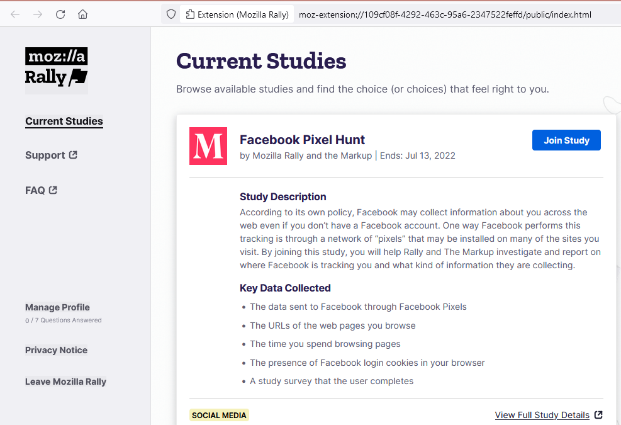The width and height of the screenshot is (621, 425).
Task: Open the FAQ sidebar link
Action: click(41, 190)
